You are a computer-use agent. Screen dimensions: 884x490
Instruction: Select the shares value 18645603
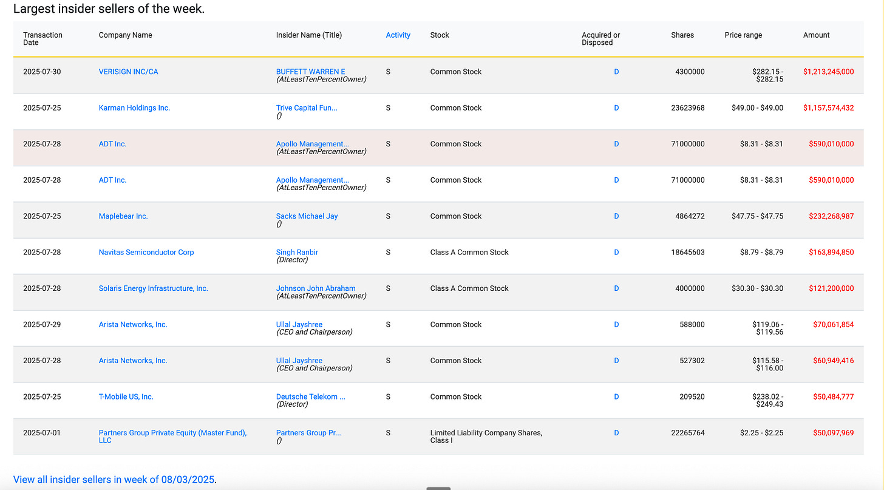tap(688, 253)
